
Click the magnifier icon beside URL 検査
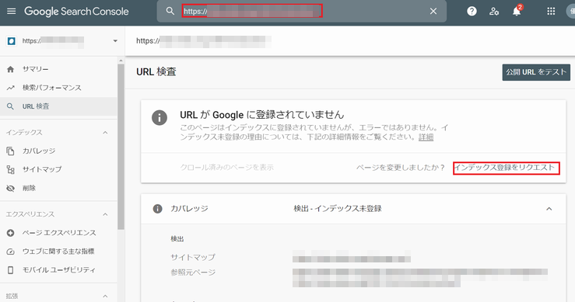point(11,106)
